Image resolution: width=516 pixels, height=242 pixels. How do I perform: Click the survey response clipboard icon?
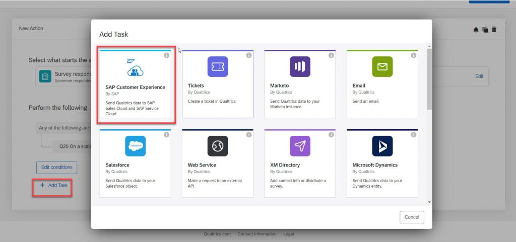pos(45,76)
